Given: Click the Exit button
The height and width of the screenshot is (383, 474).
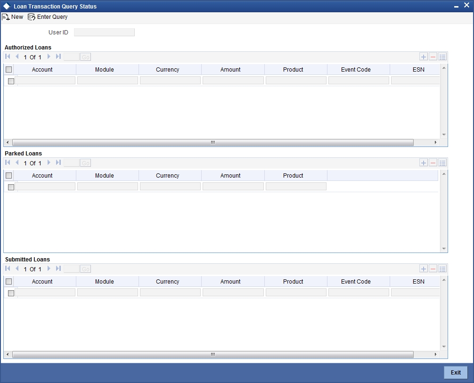Looking at the screenshot, I should pos(456,373).
